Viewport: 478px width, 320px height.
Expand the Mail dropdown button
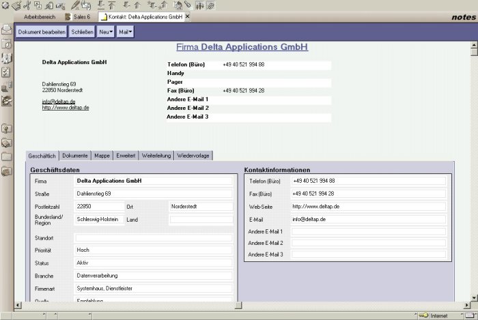[125, 32]
